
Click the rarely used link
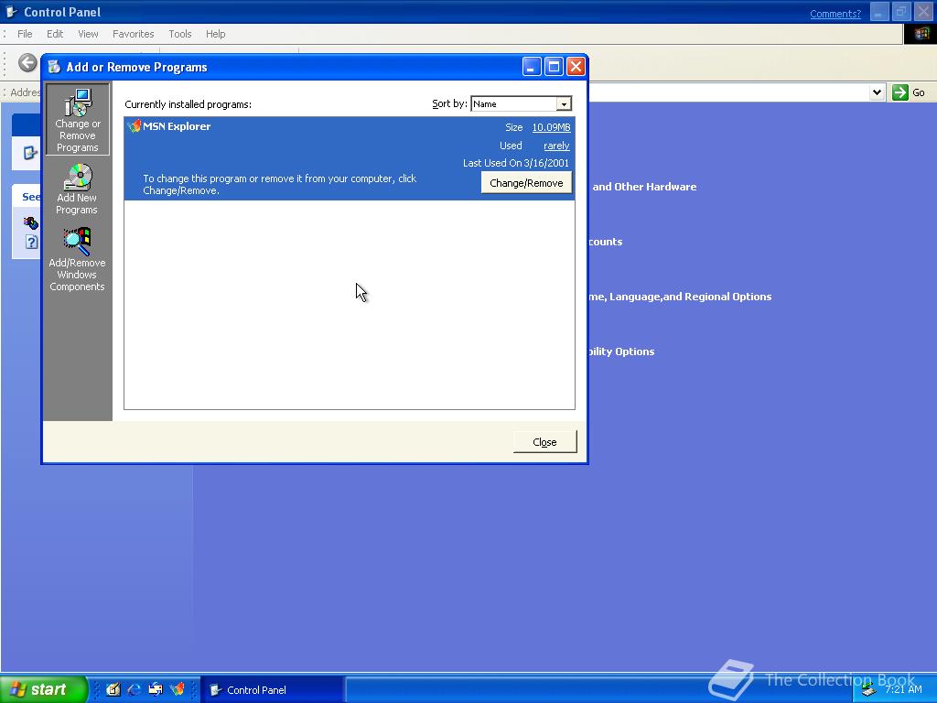coord(556,146)
